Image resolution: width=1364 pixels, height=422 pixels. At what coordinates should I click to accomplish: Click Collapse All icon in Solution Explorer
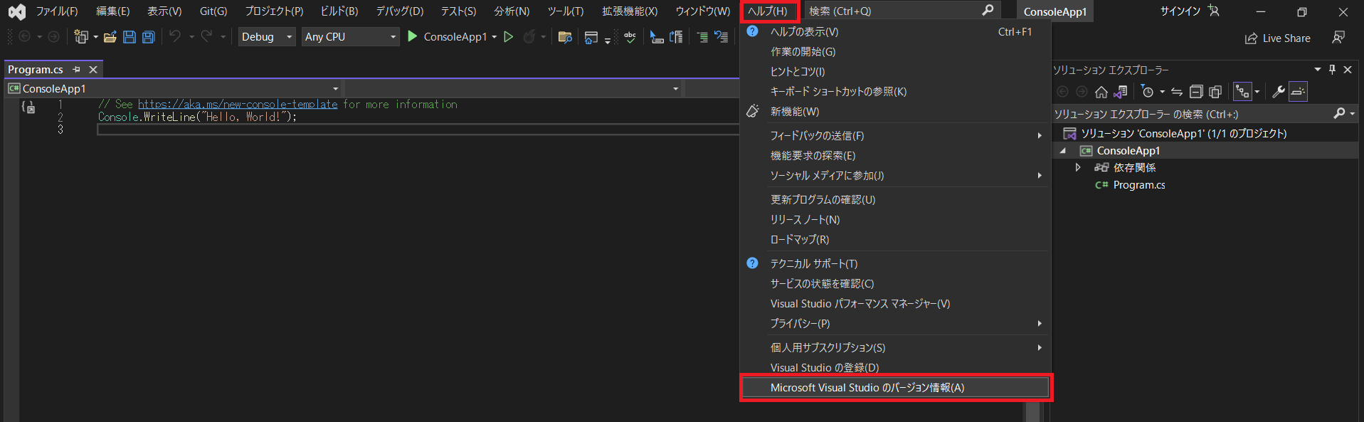point(1196,92)
